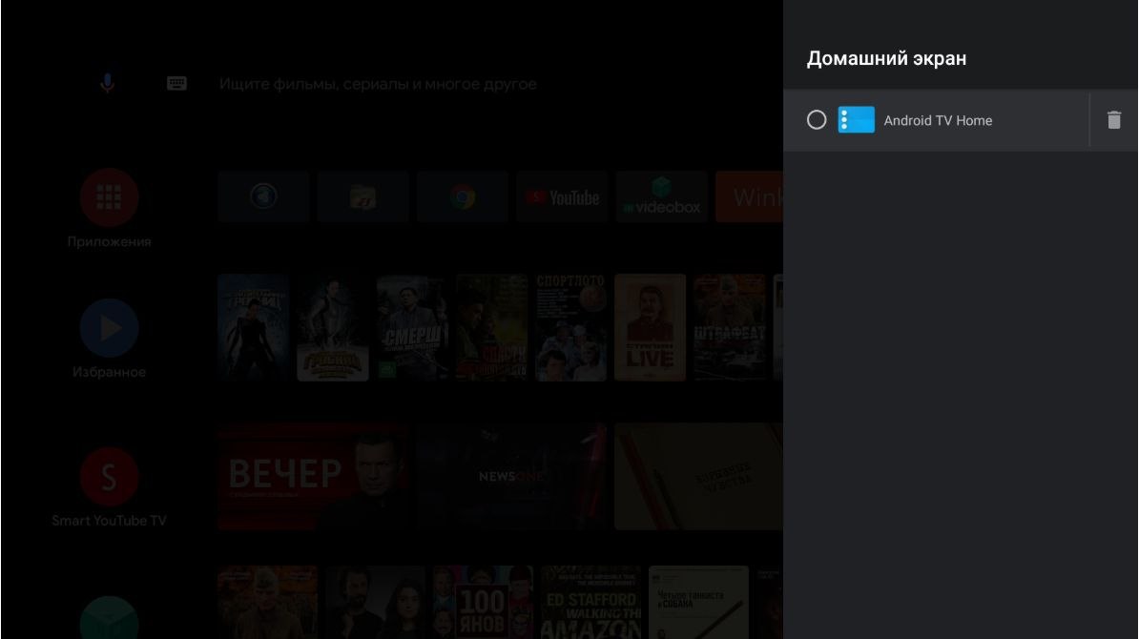This screenshot has width=1139, height=639.
Task: Launch the Wink app tile
Action: point(749,196)
